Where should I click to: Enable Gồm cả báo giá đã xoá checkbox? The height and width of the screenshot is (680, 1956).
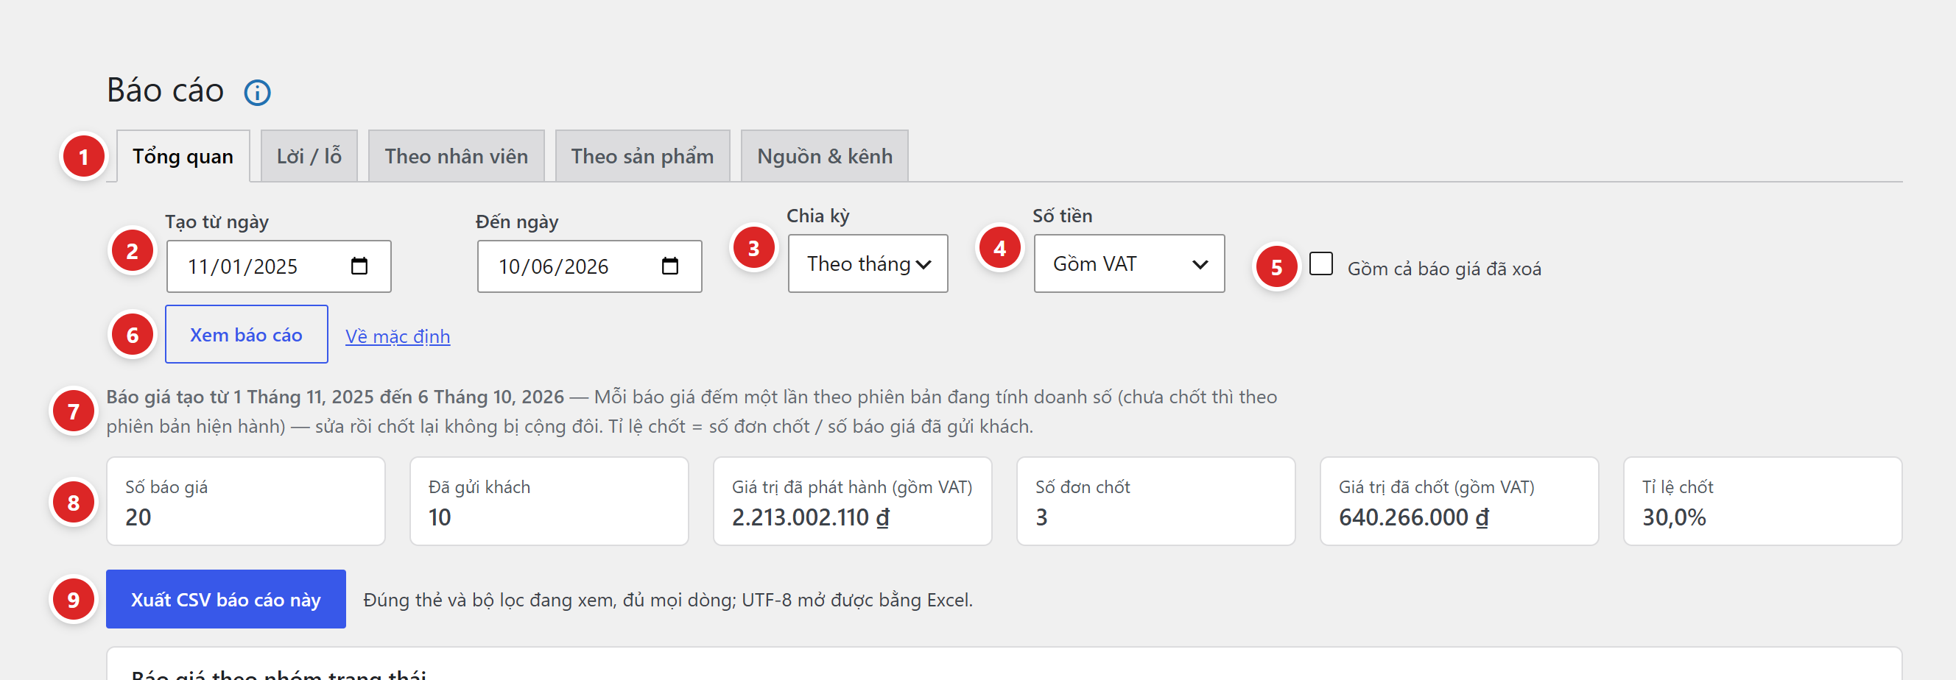pyautogui.click(x=1320, y=263)
